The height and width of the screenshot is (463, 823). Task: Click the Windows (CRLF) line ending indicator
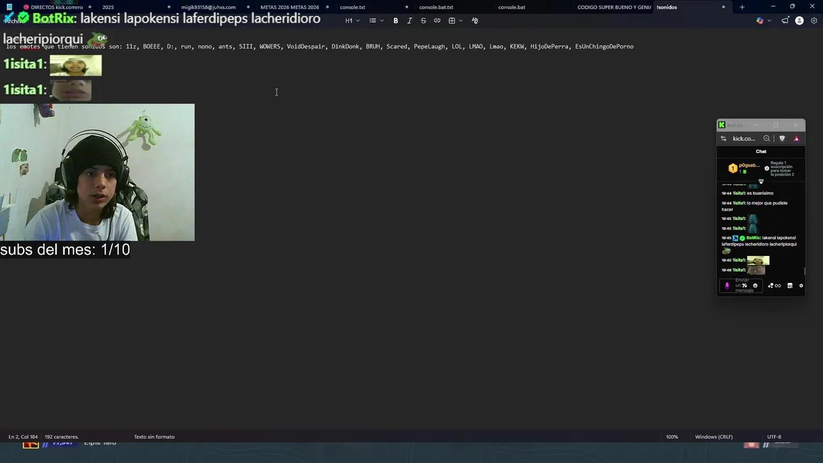click(x=714, y=437)
